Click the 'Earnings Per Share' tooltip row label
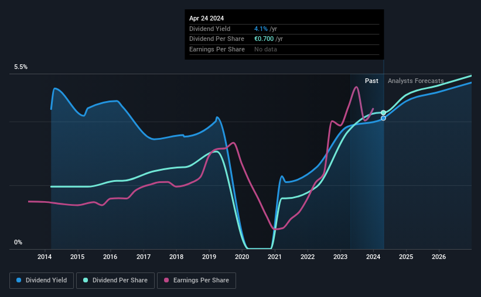Screen dimensions: 481x297 click(217, 49)
